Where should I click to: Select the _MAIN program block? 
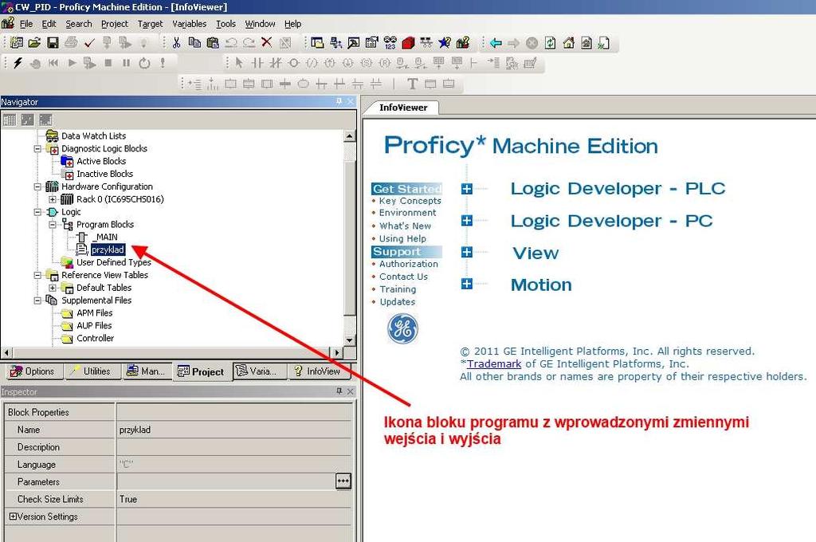(x=106, y=237)
